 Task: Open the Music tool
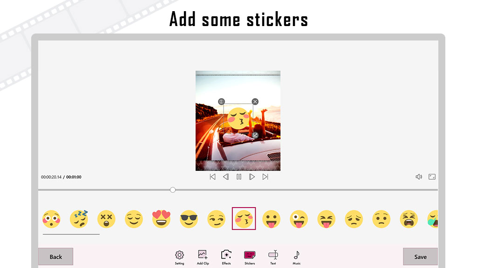(x=297, y=257)
